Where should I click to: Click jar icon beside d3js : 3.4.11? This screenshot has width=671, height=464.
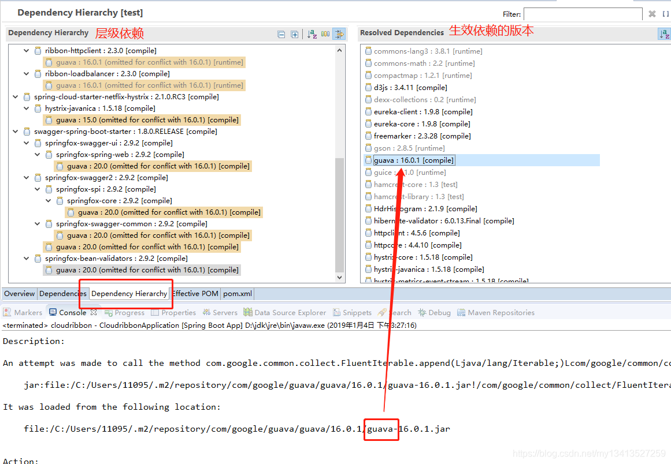[x=369, y=88]
